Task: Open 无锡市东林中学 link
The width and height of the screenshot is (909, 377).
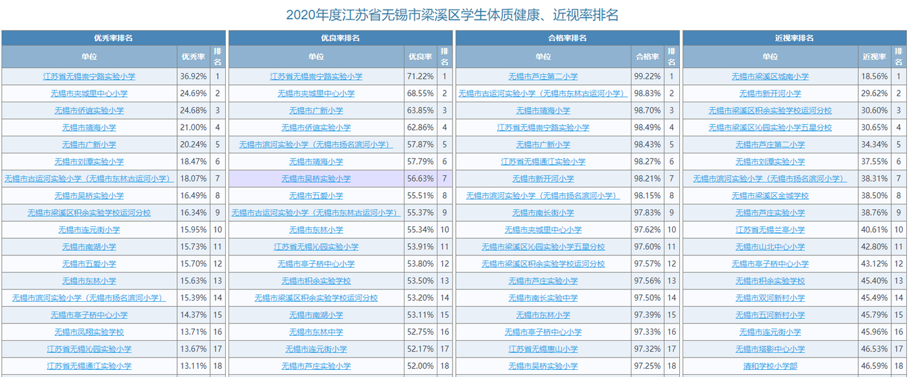Action: [316, 332]
